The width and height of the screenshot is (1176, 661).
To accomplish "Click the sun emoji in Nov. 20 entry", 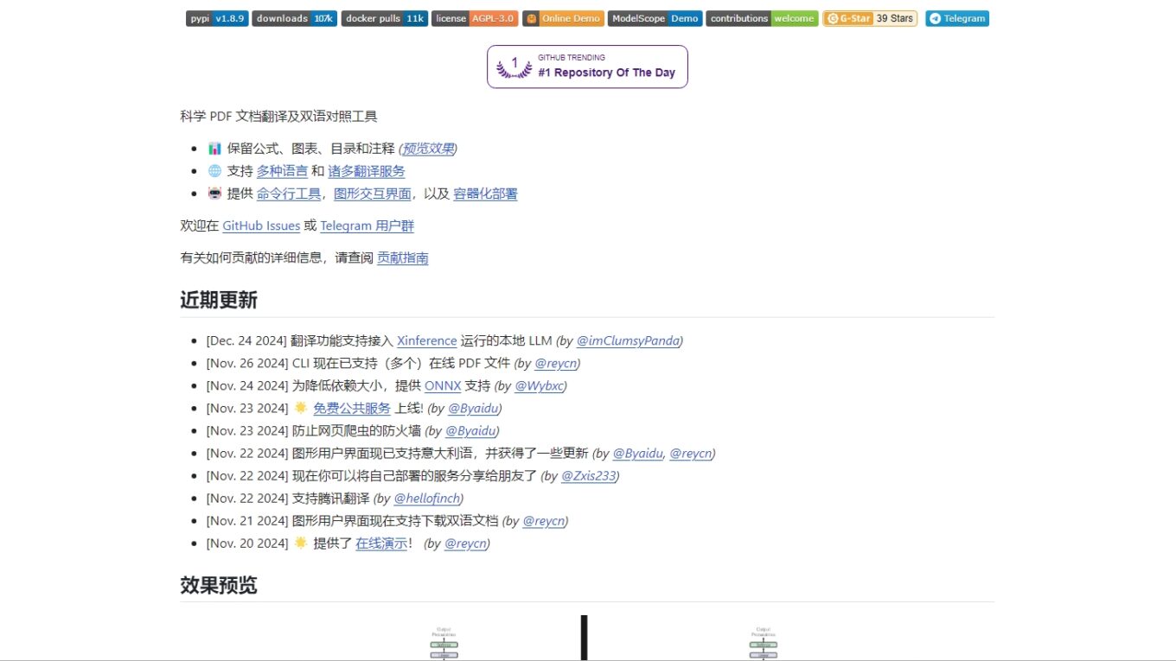I will pyautogui.click(x=300, y=543).
